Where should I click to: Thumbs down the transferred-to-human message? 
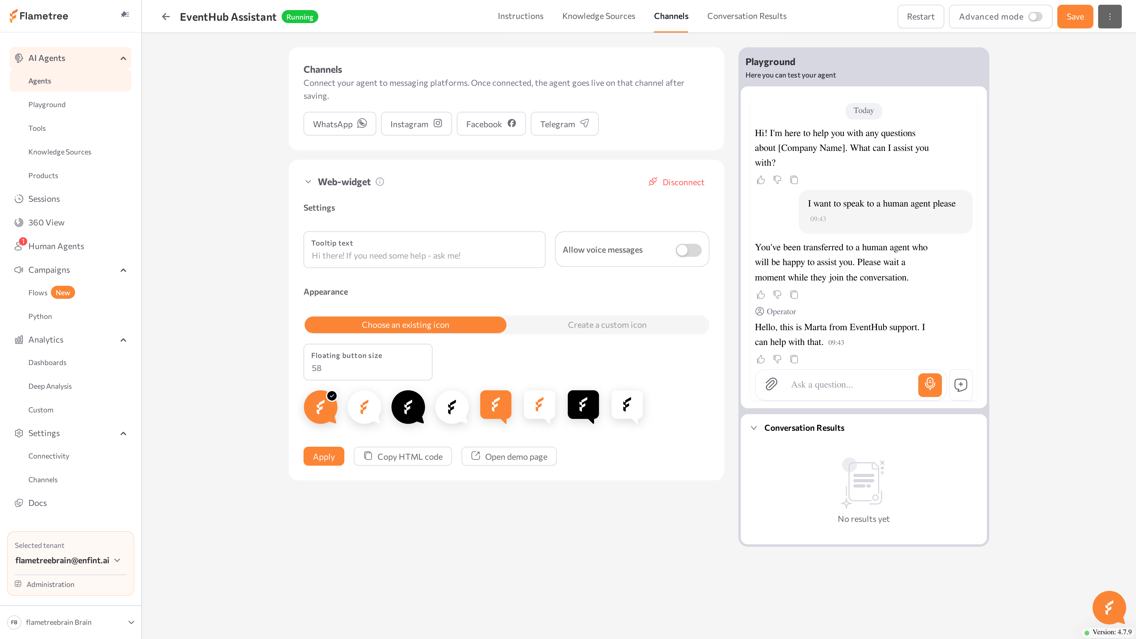(x=777, y=295)
